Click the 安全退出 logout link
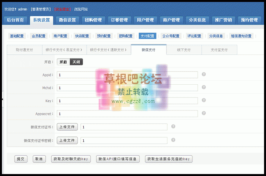The image size is (266, 176). tap(63, 9)
